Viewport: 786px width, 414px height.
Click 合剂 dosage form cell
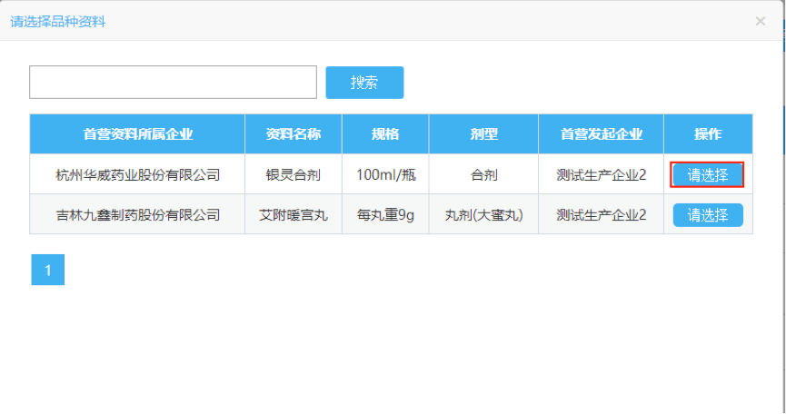483,174
